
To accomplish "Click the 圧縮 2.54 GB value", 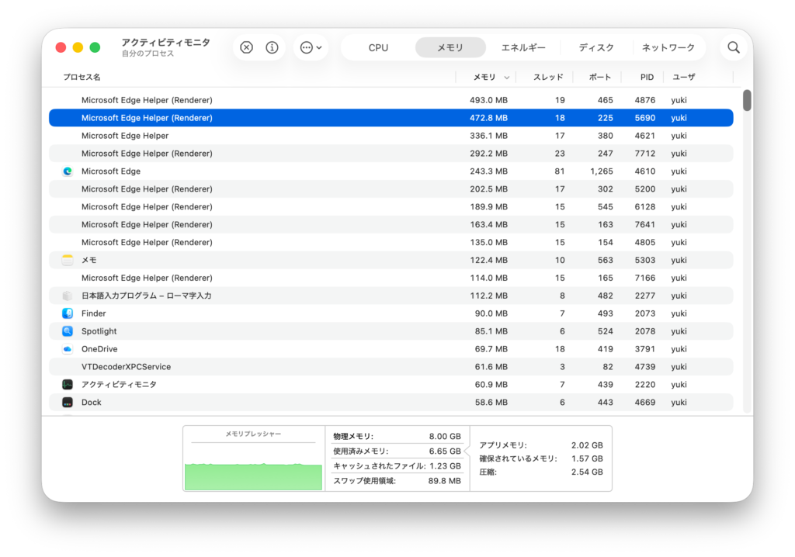I will tap(587, 472).
